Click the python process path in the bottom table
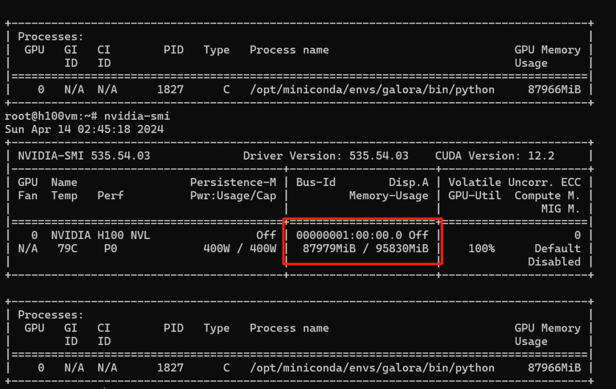 coord(372,368)
